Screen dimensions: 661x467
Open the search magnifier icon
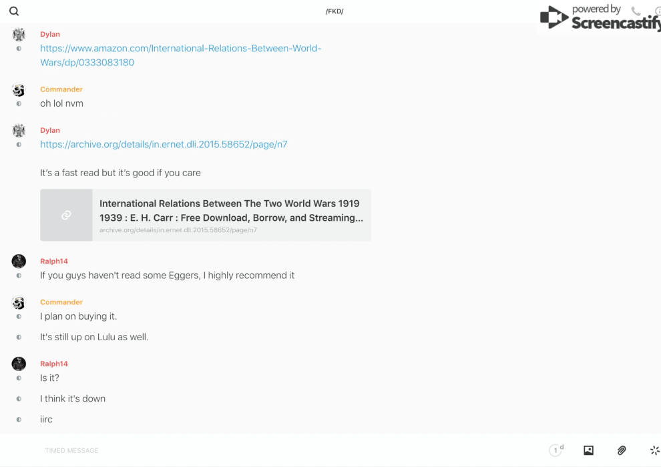[x=14, y=11]
